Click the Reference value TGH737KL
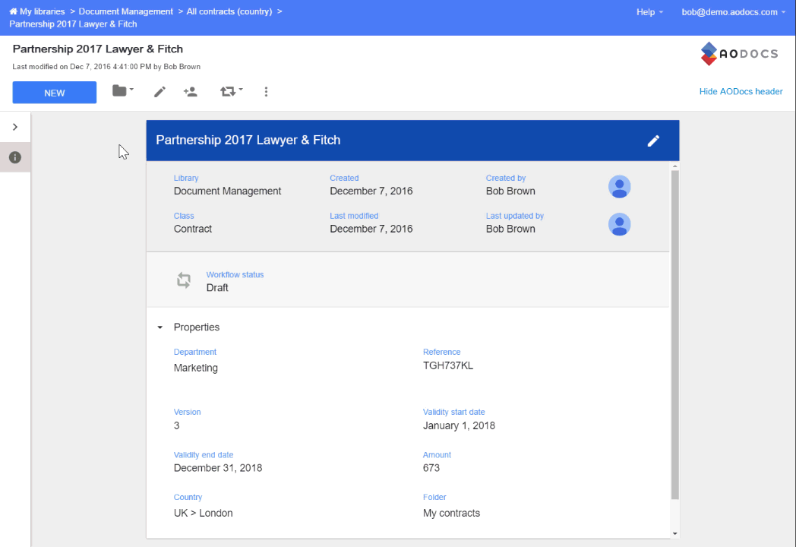The image size is (796, 547). (x=448, y=365)
